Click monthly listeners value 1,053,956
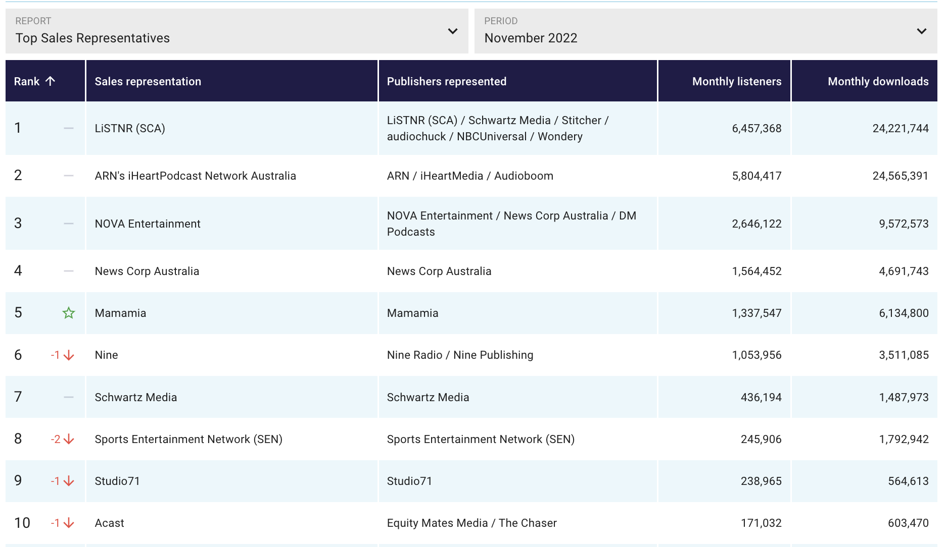Image resolution: width=947 pixels, height=547 pixels. 756,355
